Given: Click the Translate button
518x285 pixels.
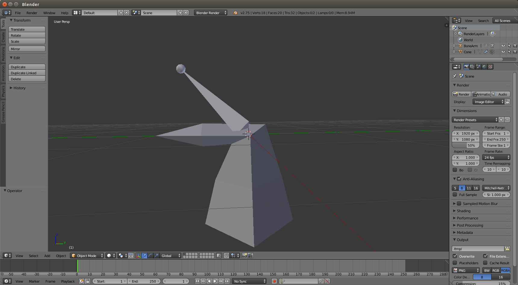Looking at the screenshot, I should pyautogui.click(x=27, y=29).
